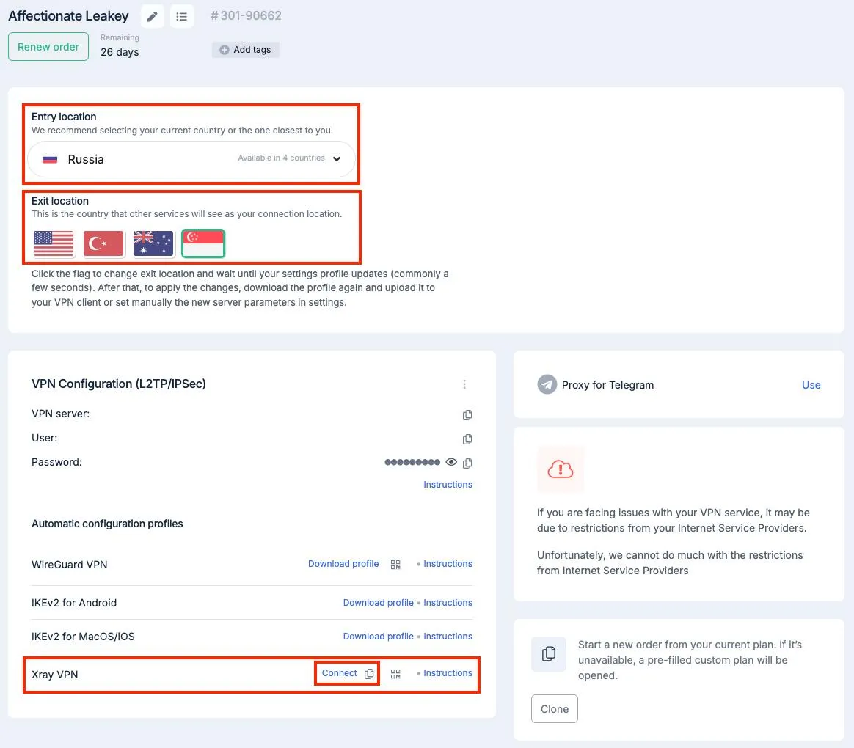Viewport: 854px width, 748px height.
Task: Choose the Australia flag as exit location
Action: 153,243
